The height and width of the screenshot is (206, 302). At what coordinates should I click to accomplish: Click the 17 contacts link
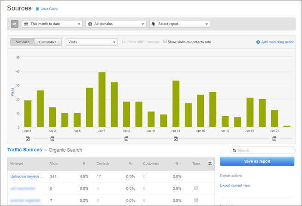pyautogui.click(x=99, y=177)
